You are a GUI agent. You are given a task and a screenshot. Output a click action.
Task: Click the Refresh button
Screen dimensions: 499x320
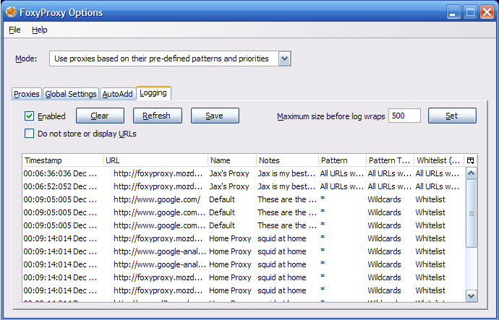(158, 116)
